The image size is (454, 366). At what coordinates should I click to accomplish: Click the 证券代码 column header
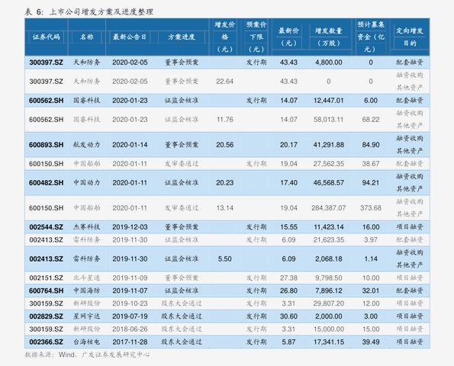tap(46, 37)
